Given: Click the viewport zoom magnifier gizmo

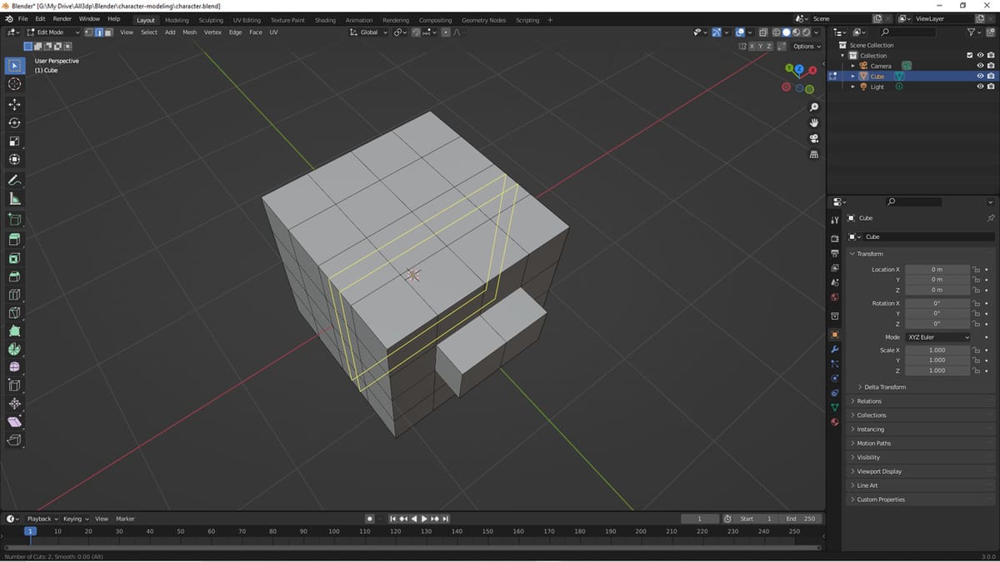Looking at the screenshot, I should pyautogui.click(x=814, y=107).
